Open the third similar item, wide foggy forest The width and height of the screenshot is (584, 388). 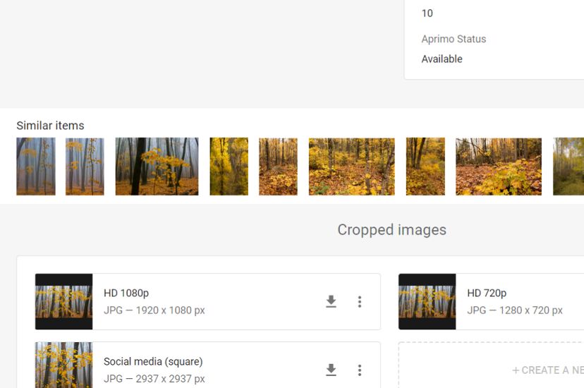(x=157, y=166)
